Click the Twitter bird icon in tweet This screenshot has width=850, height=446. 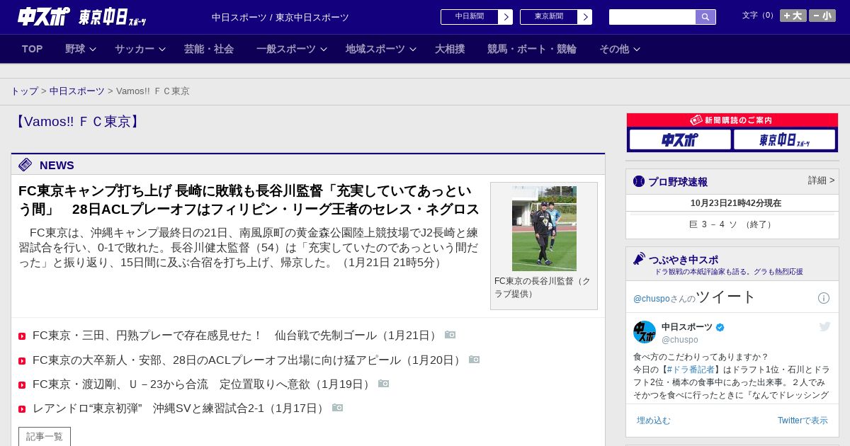(x=824, y=326)
